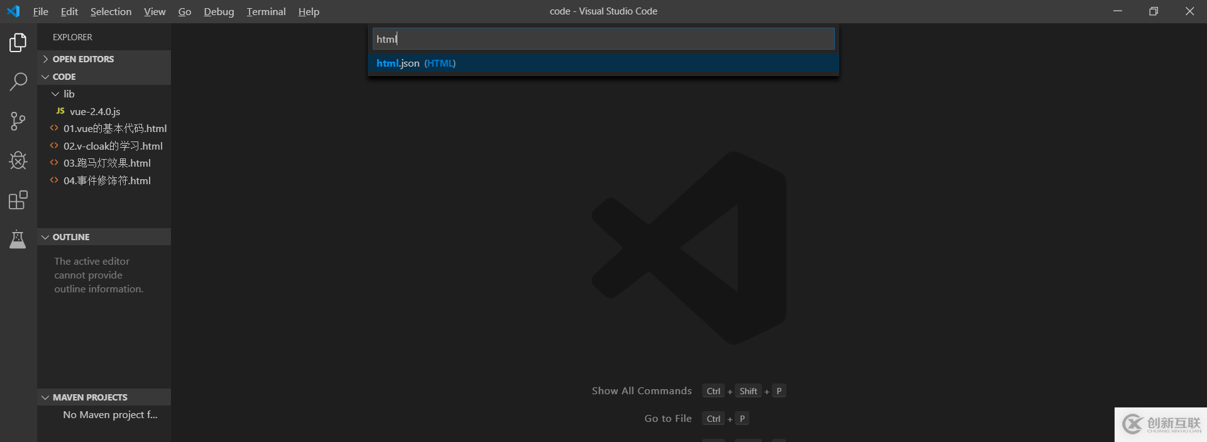Close the VS Code window
The image size is (1207, 442).
pos(1189,11)
